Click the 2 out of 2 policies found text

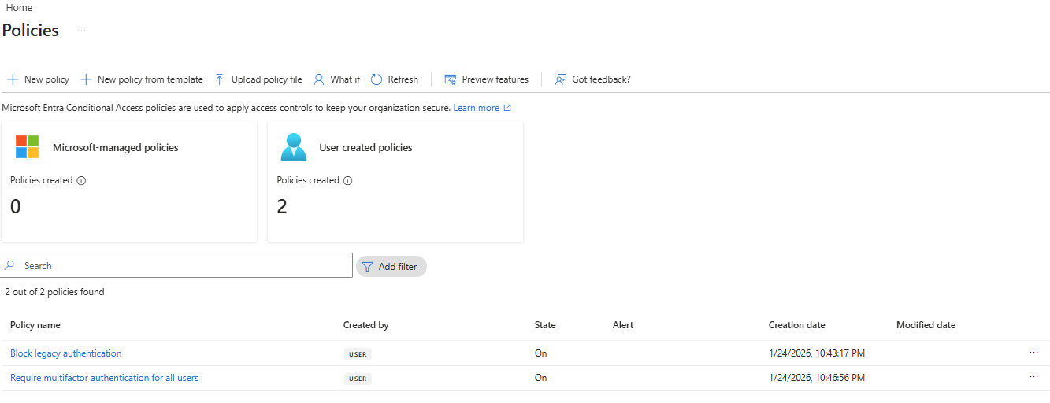[54, 292]
